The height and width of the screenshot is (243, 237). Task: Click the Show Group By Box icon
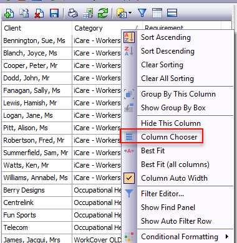point(129,108)
